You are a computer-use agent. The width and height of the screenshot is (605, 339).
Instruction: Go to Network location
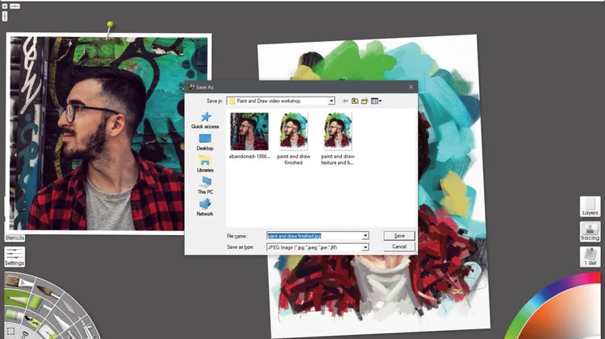[x=205, y=208]
